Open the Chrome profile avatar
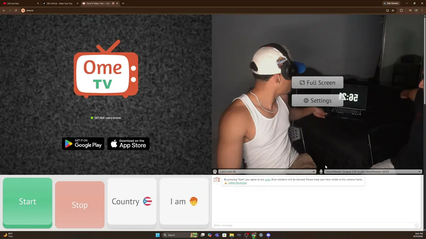 (x=416, y=10)
